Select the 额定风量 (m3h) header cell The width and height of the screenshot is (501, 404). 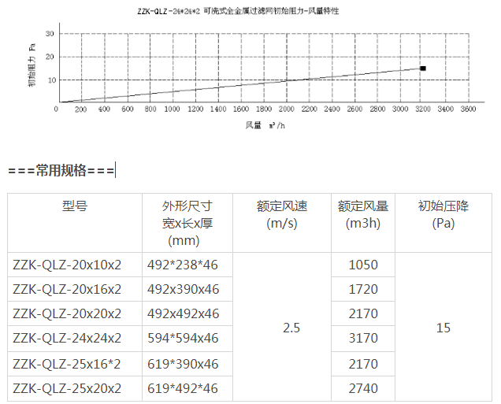[x=362, y=214]
